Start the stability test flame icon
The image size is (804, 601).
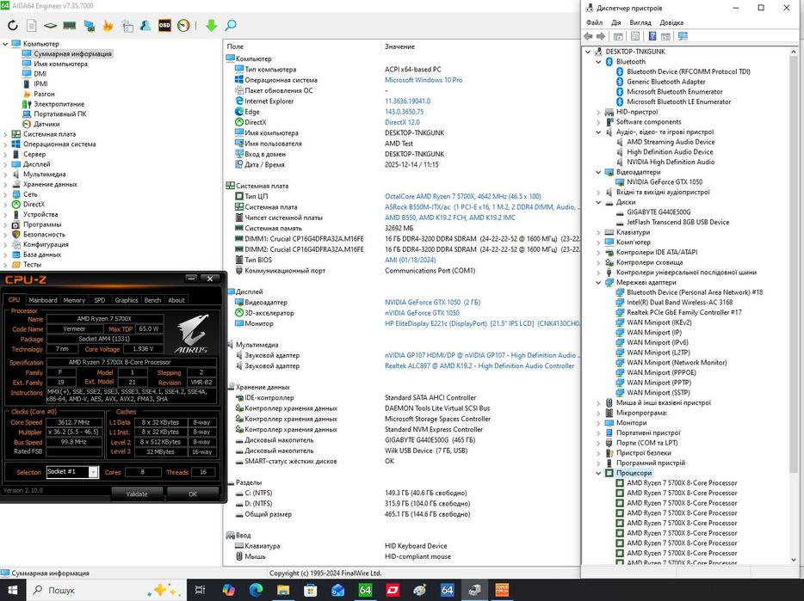coord(108,25)
